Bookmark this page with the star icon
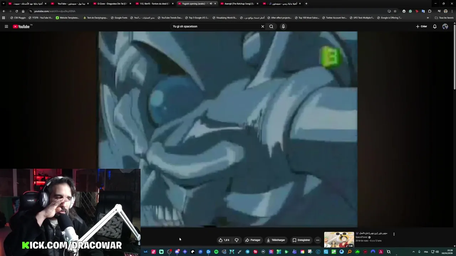This screenshot has height=256, width=456. 395,11
